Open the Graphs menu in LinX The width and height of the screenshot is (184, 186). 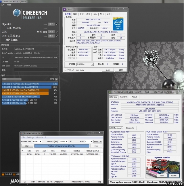pyautogui.click(x=39, y=137)
